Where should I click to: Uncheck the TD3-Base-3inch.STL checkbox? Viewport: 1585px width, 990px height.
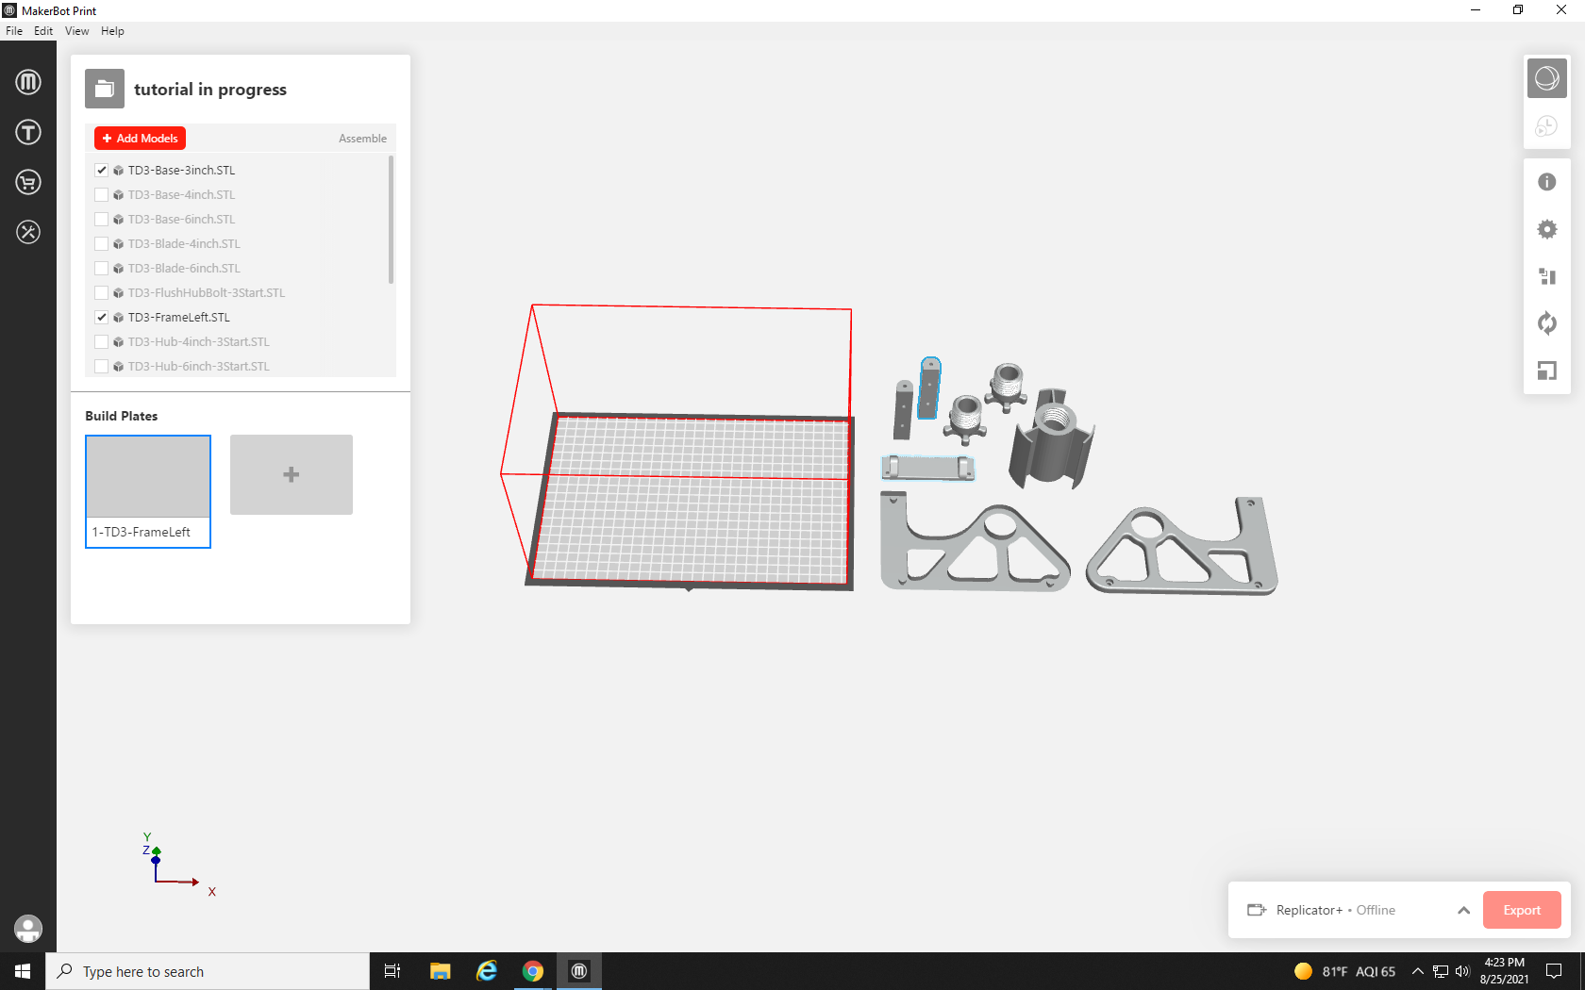[102, 171]
